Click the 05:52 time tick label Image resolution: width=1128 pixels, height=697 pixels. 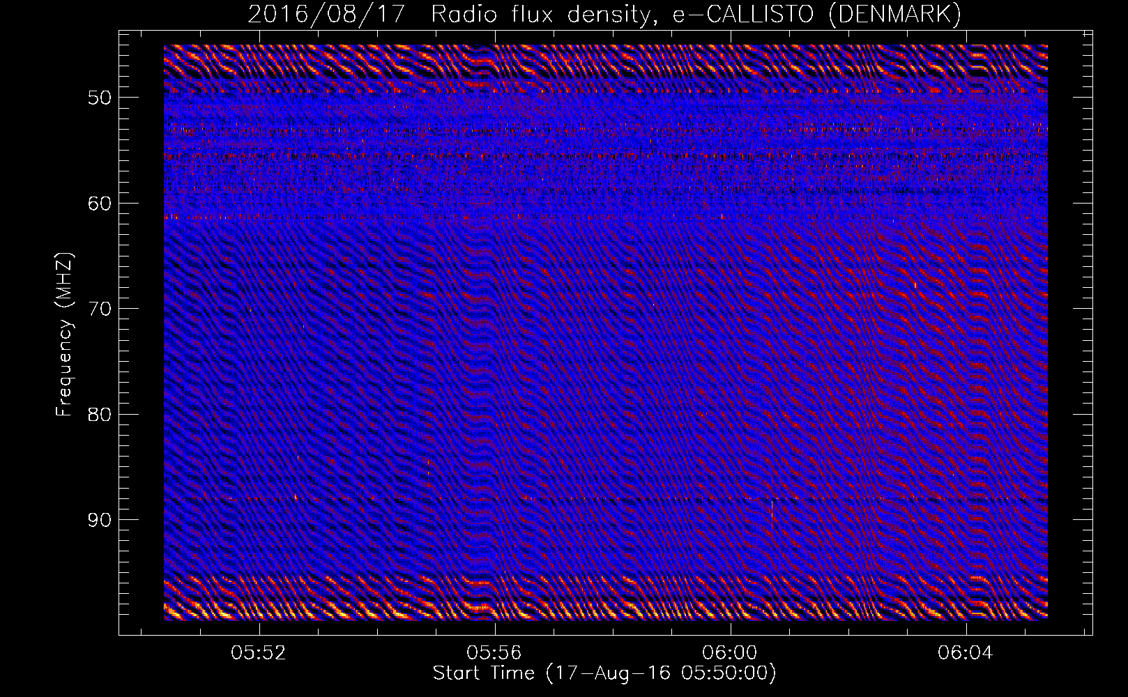click(259, 653)
